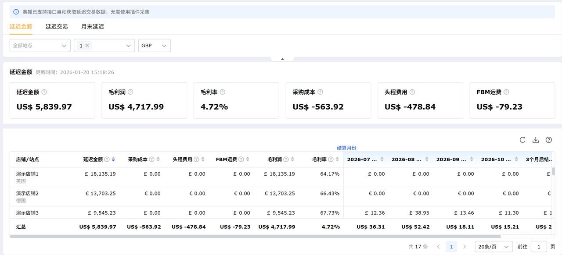Sort by the 2026-09 settlement month column
The width and height of the screenshot is (562, 255).
472,159
